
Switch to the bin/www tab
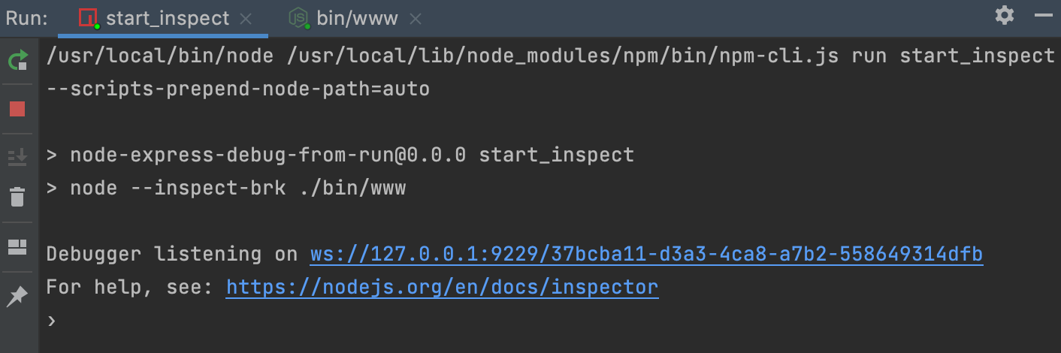(x=357, y=19)
